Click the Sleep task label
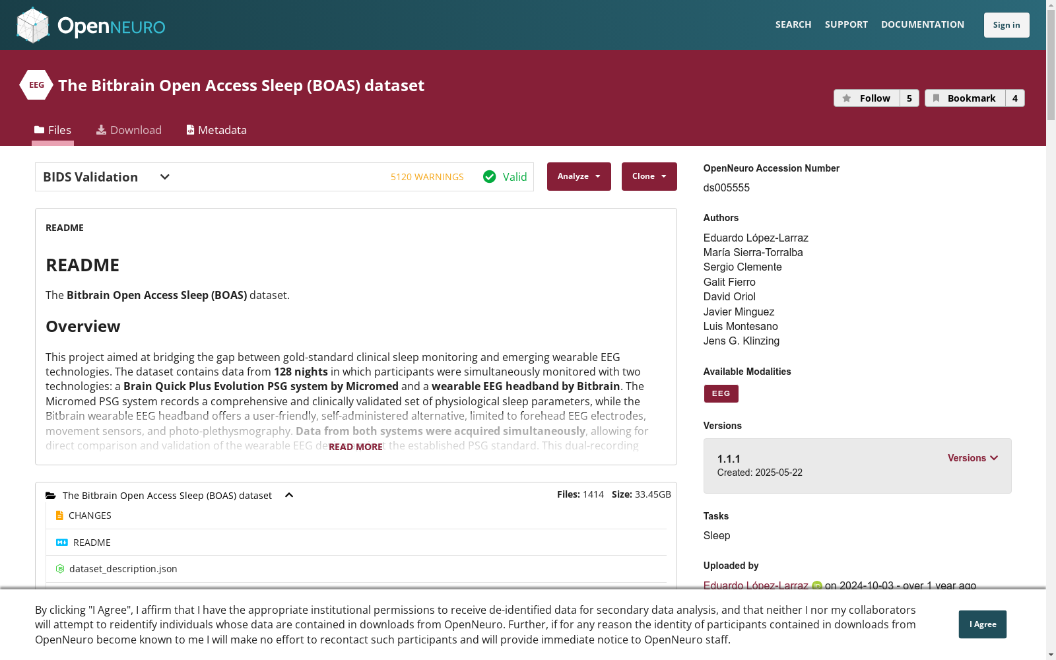The width and height of the screenshot is (1056, 660). point(717,535)
